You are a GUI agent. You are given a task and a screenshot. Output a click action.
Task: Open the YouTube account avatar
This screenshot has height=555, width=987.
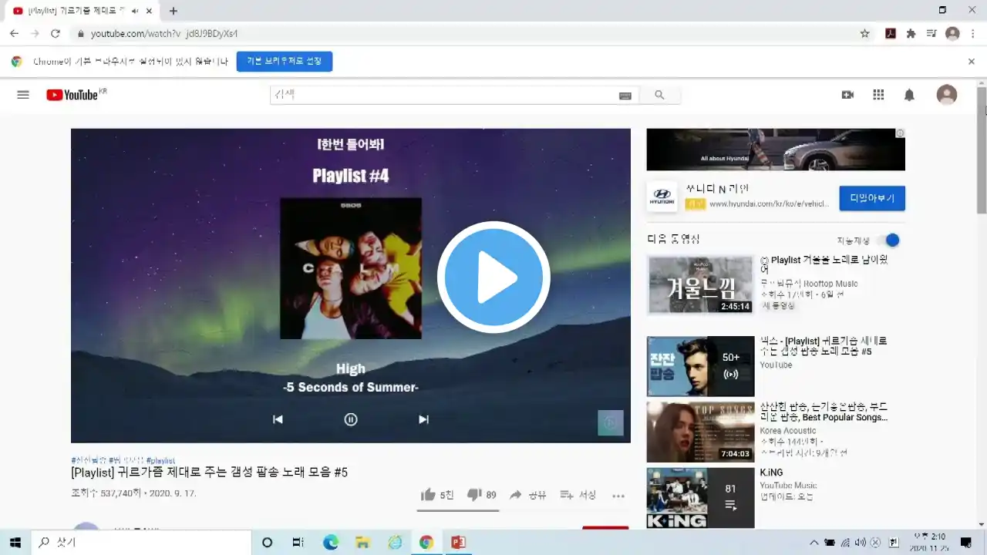pyautogui.click(x=946, y=95)
